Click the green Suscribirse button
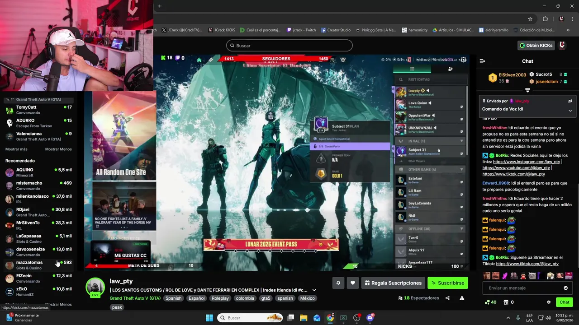Screen dimensions: 579x325 pos(448,283)
